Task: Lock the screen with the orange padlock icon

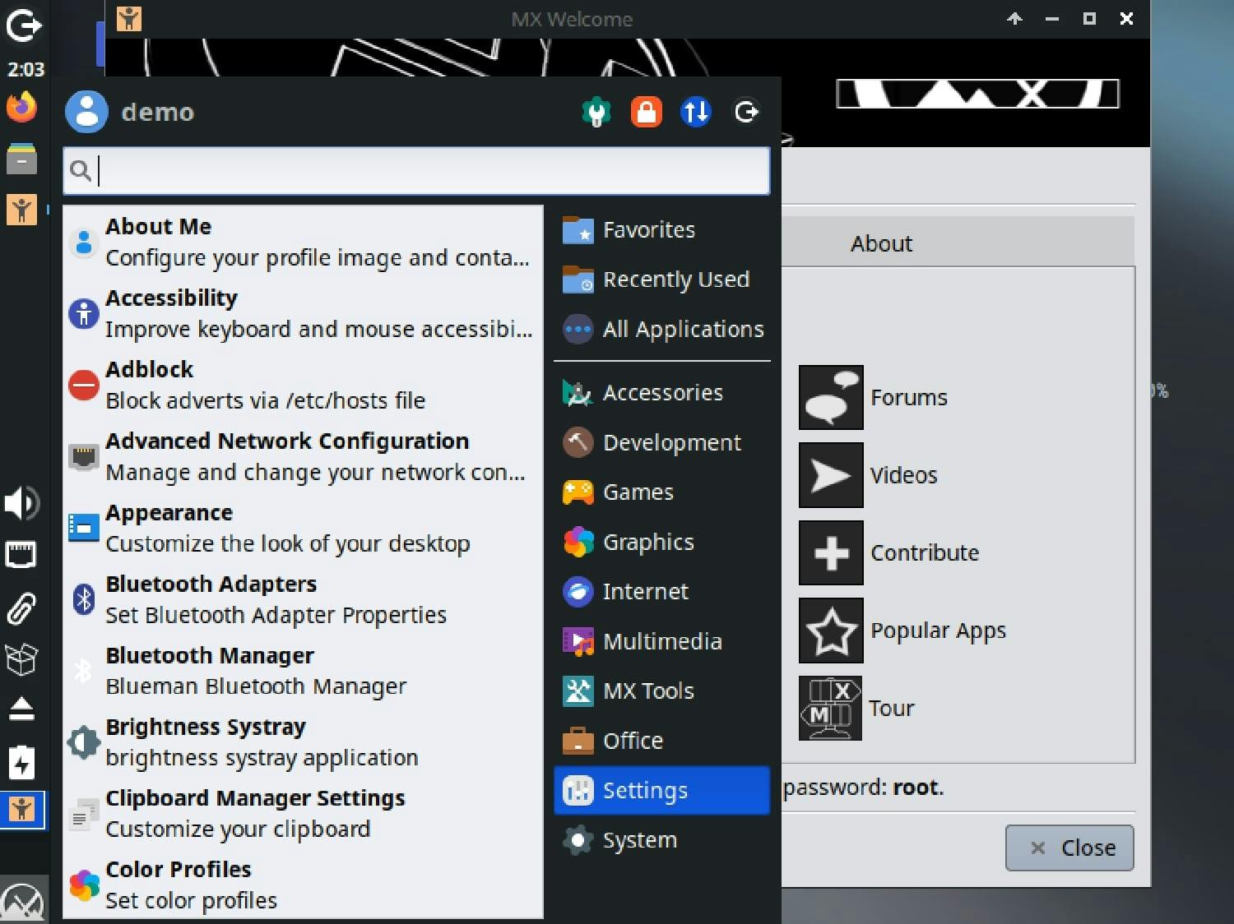Action: click(x=647, y=112)
